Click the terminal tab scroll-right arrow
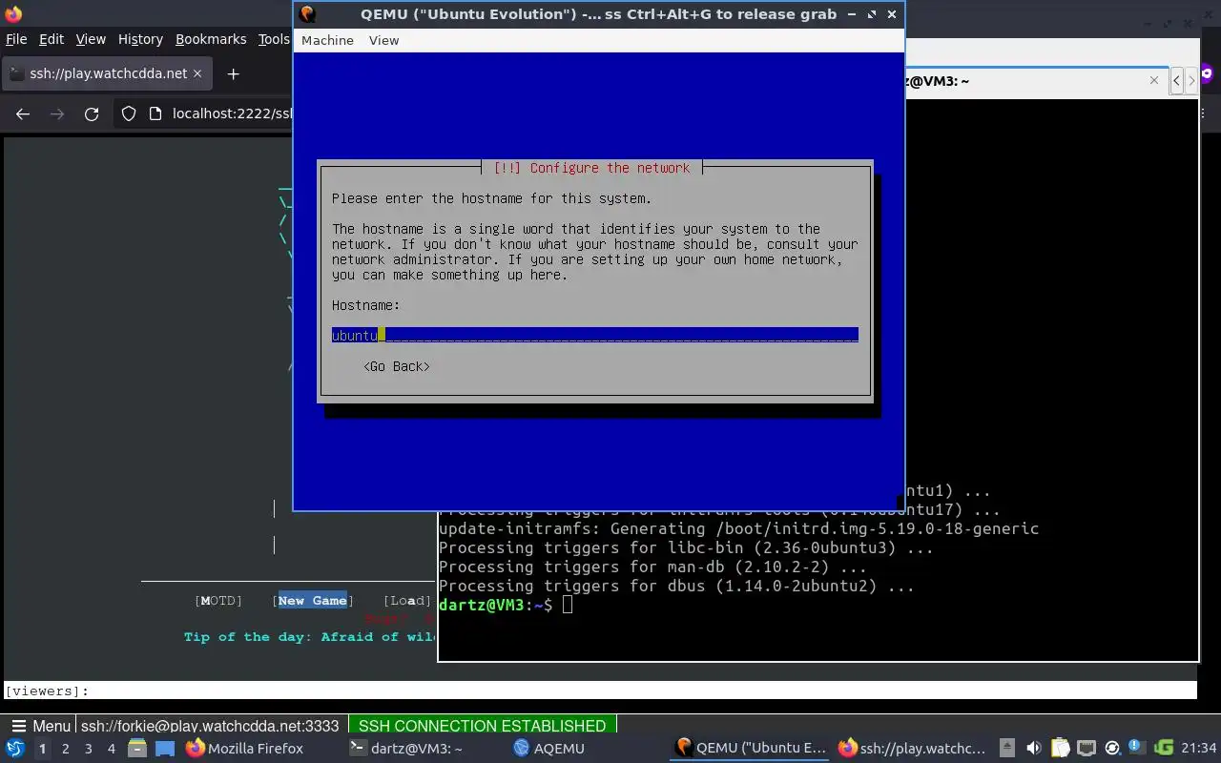Image resolution: width=1221 pixels, height=763 pixels. (1190, 81)
